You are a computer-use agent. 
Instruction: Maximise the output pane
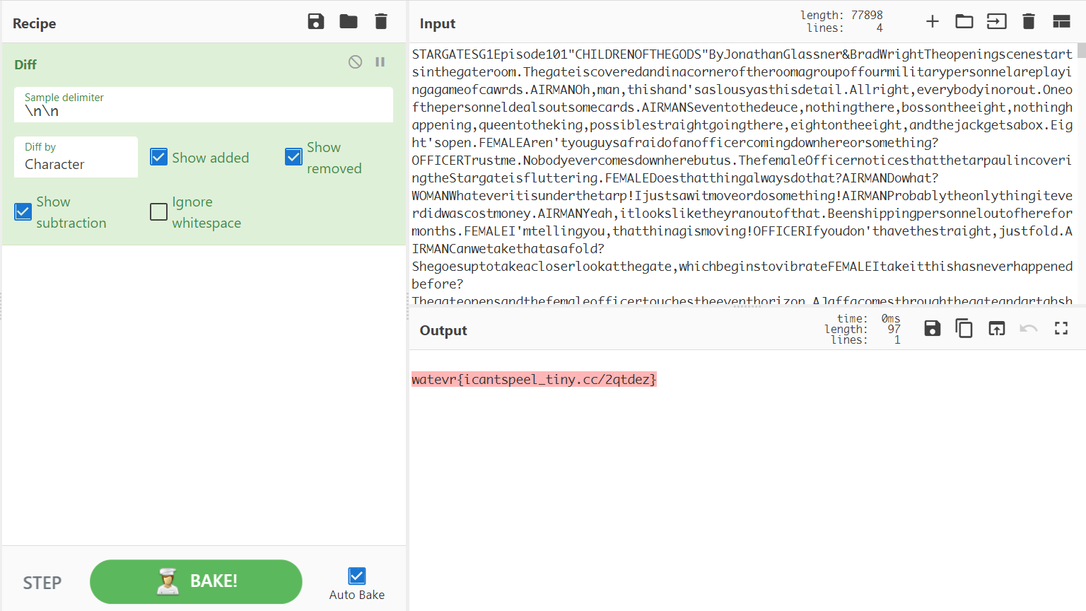tap(1061, 328)
